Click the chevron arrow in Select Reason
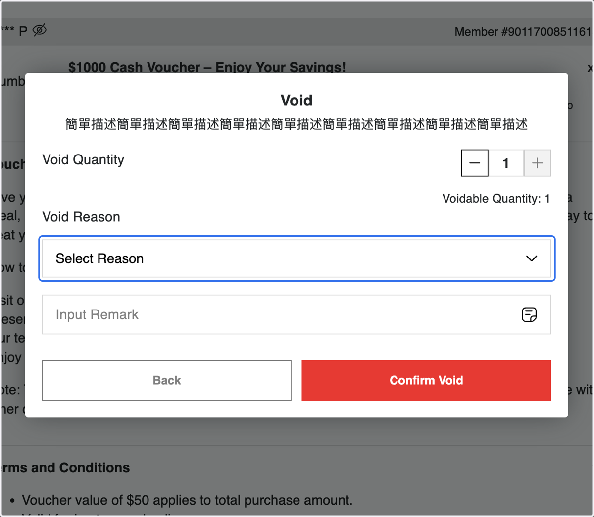 [x=532, y=258]
